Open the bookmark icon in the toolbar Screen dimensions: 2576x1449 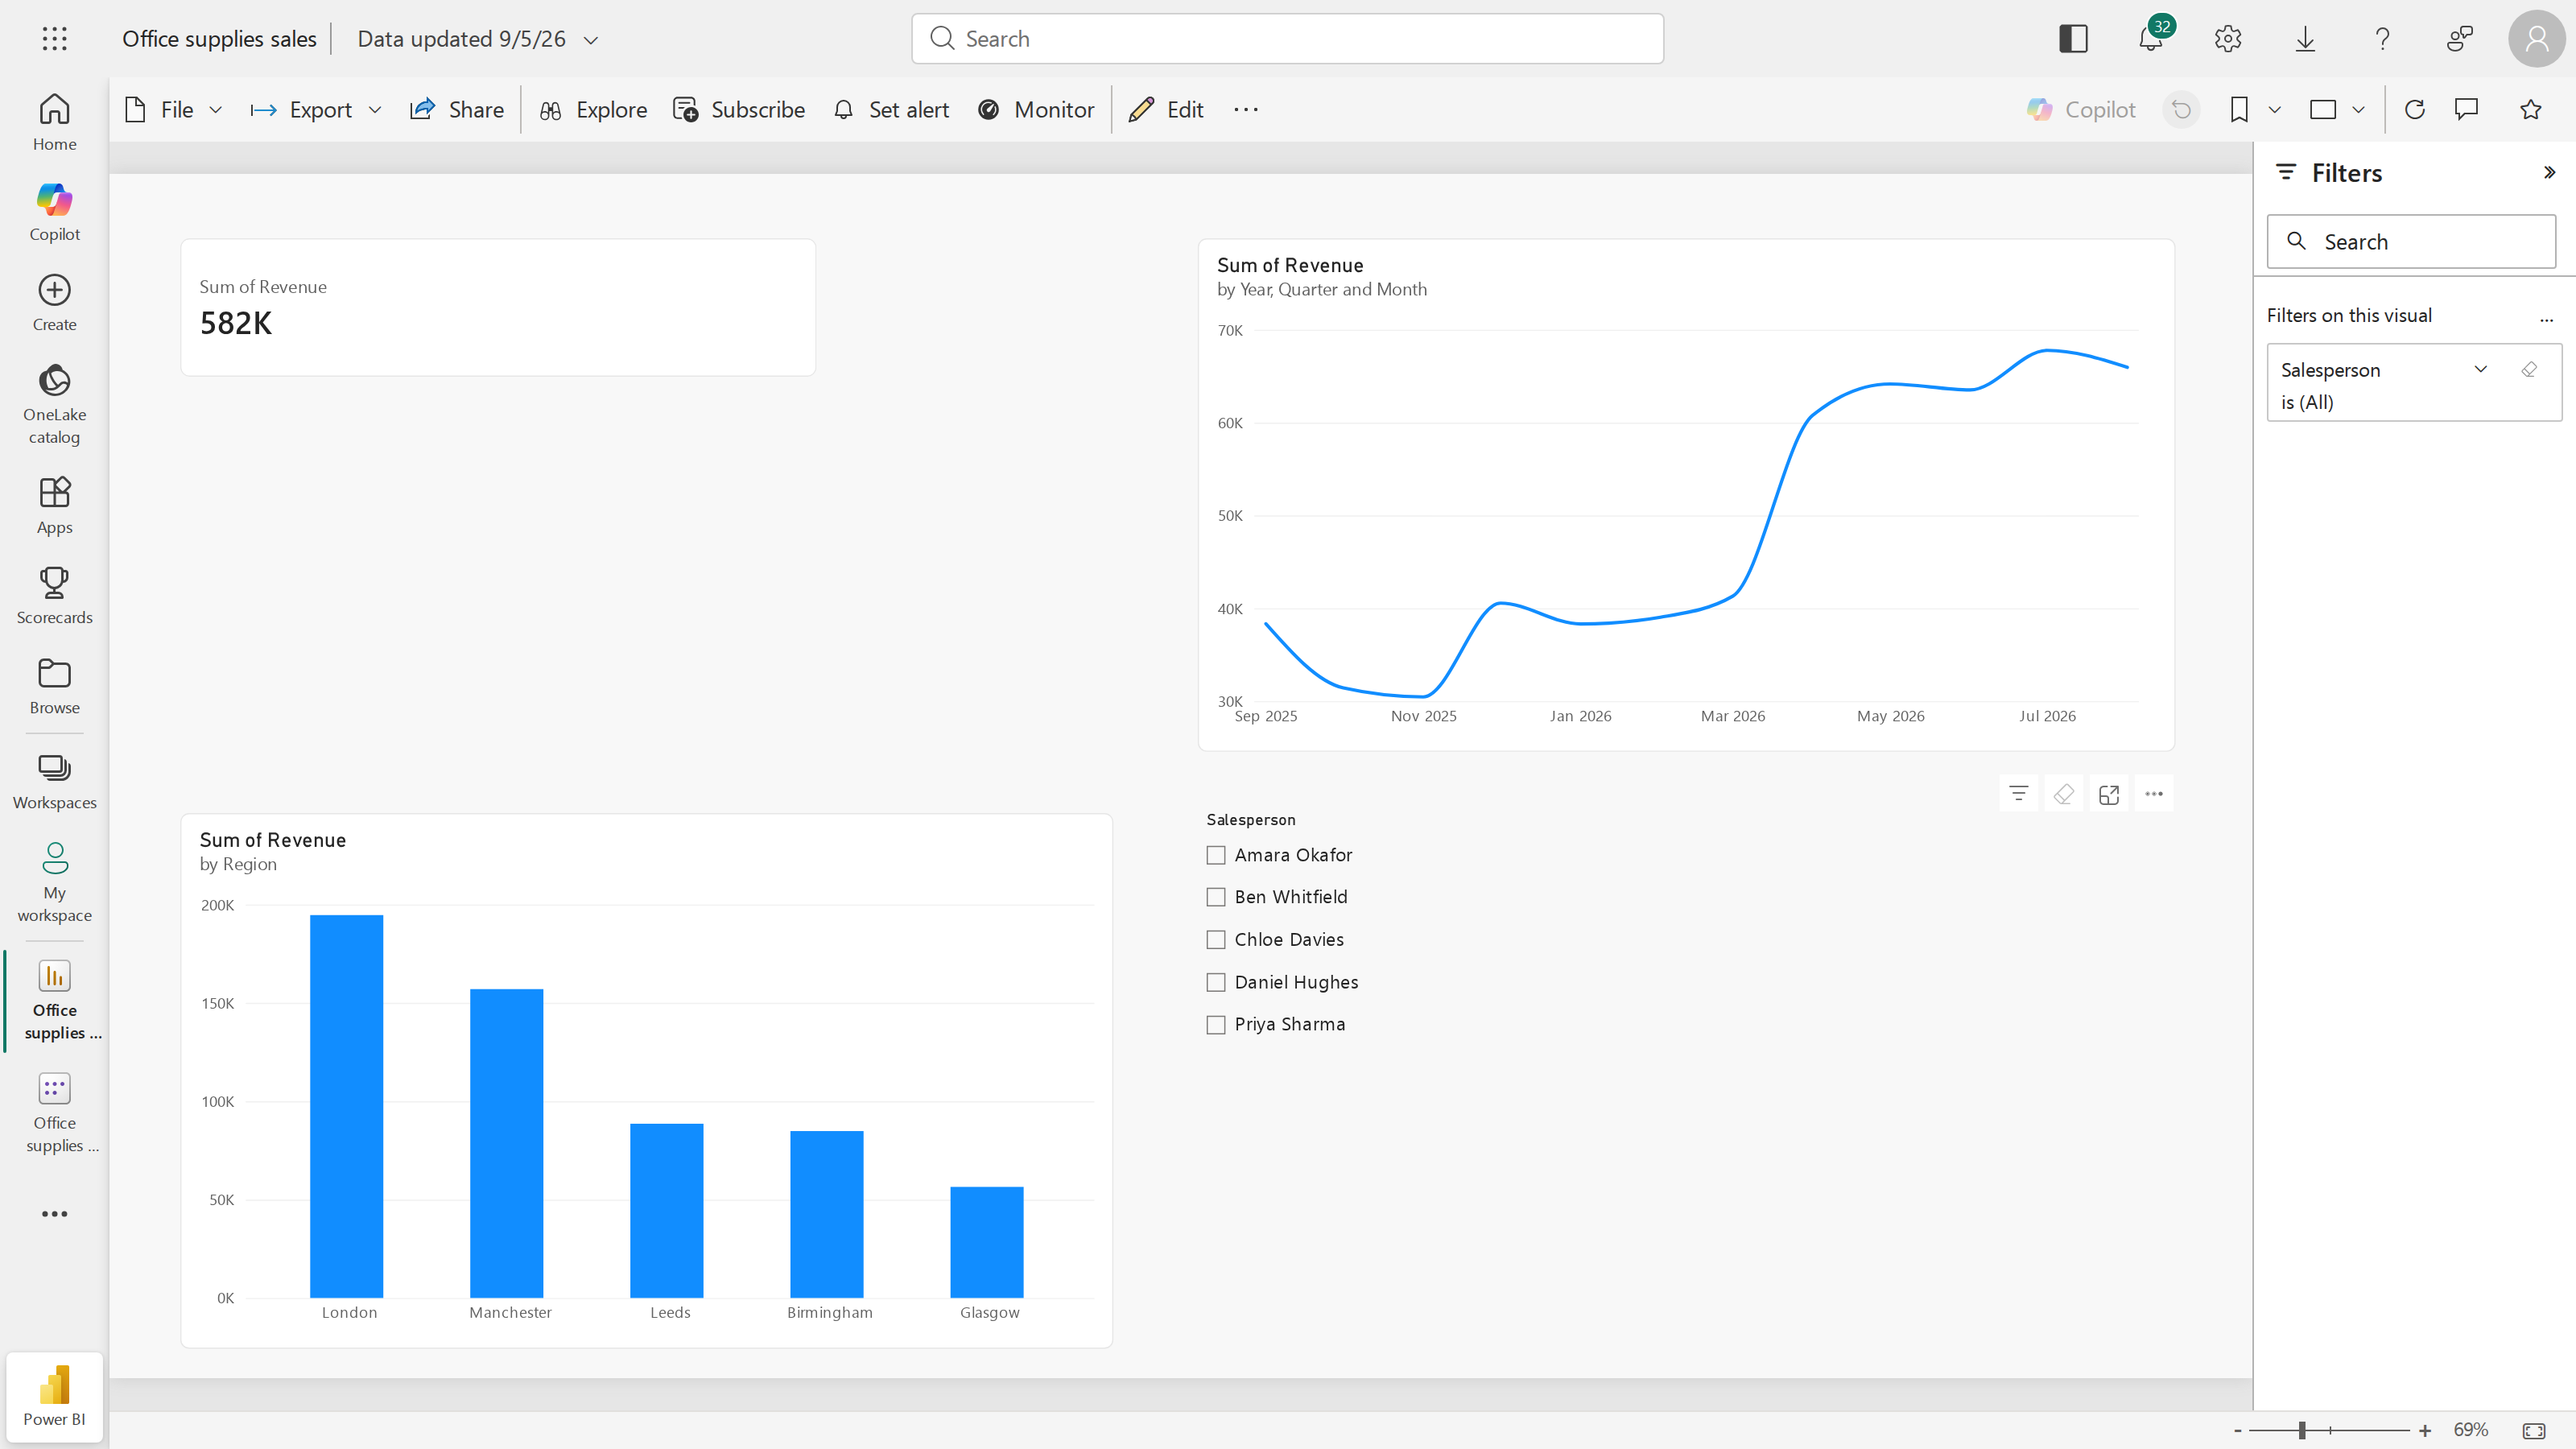click(x=2239, y=110)
